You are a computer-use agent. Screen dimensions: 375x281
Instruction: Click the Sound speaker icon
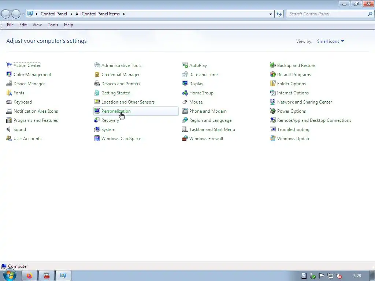point(9,129)
